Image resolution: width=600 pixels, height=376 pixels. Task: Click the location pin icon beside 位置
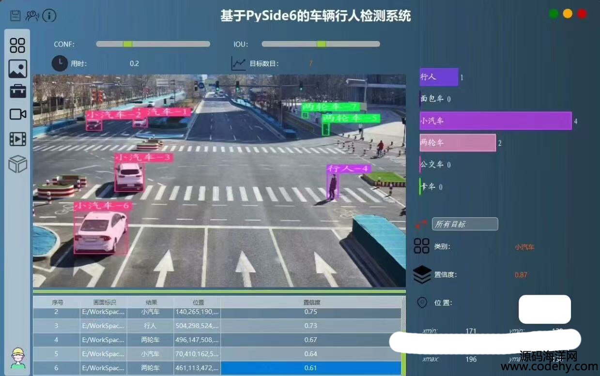[422, 302]
